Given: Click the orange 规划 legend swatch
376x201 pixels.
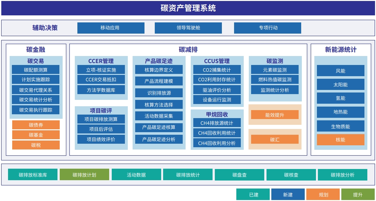Looking at the screenshot, I should pyautogui.click(x=323, y=194).
